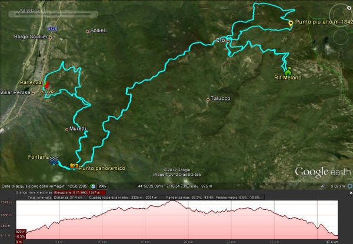The image size is (353, 244).
Task: Click the profile at the 30 km gridline
Action: coord(274,220)
